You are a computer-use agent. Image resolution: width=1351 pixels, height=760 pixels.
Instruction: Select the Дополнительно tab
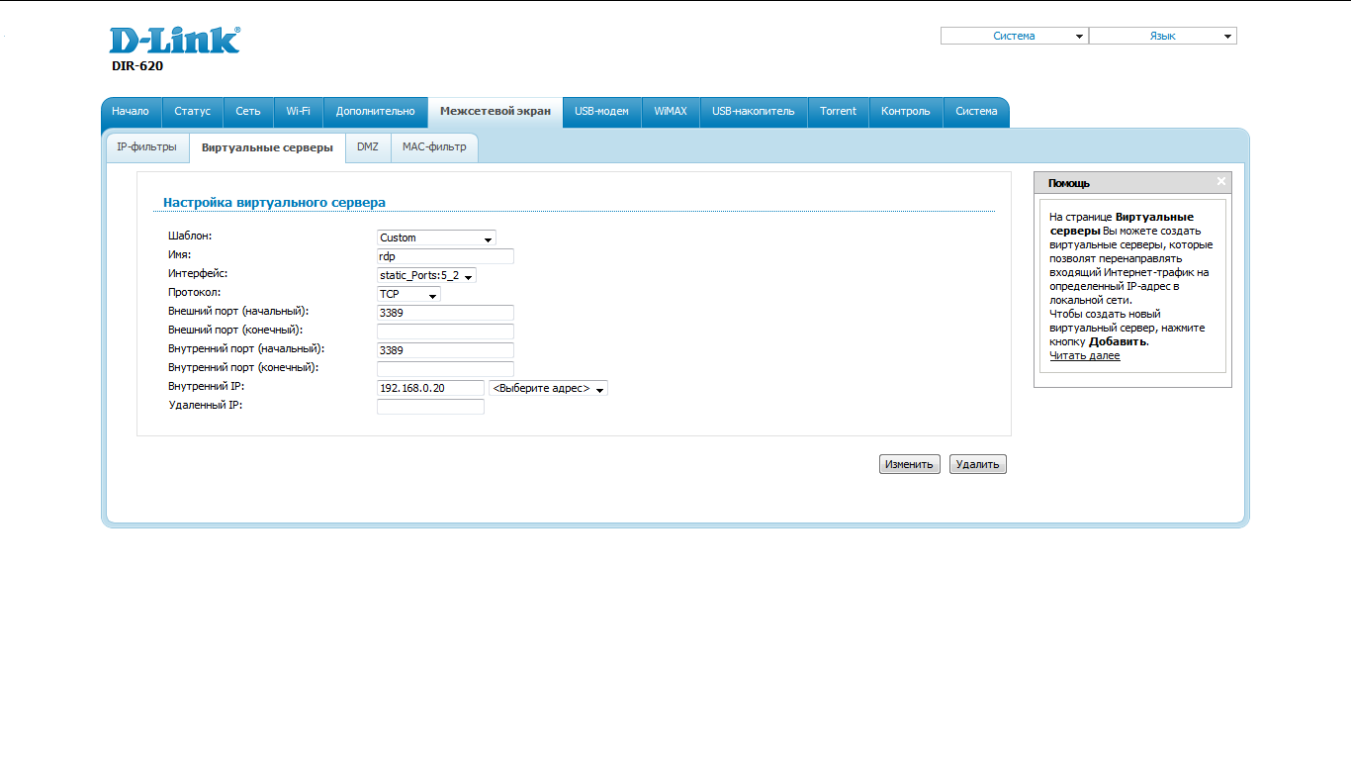pos(376,112)
